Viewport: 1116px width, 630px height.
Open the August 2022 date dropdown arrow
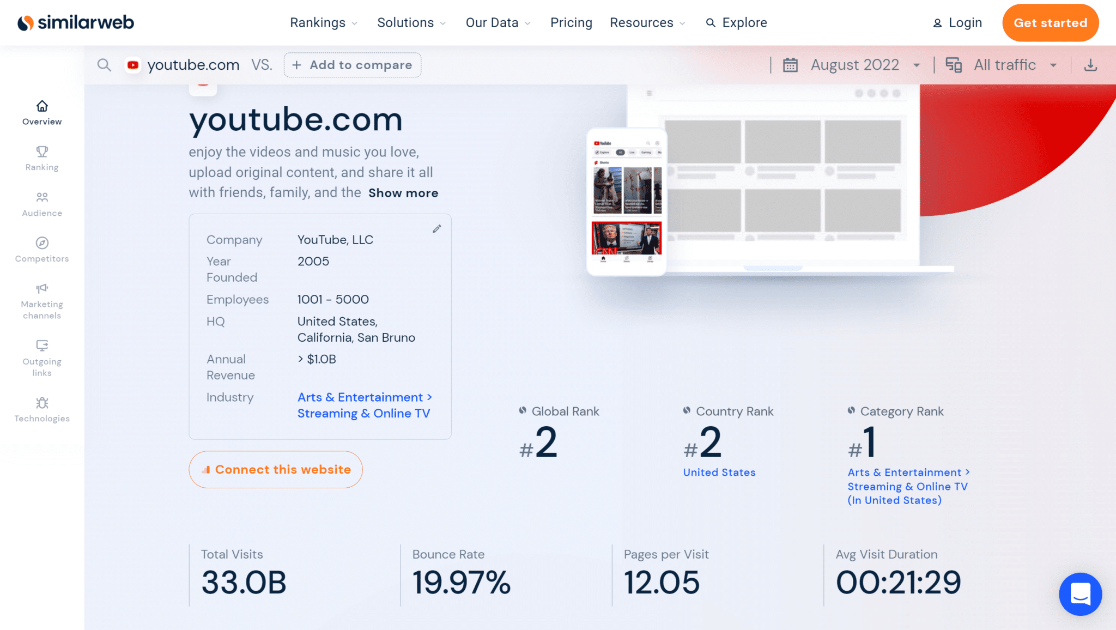click(917, 65)
